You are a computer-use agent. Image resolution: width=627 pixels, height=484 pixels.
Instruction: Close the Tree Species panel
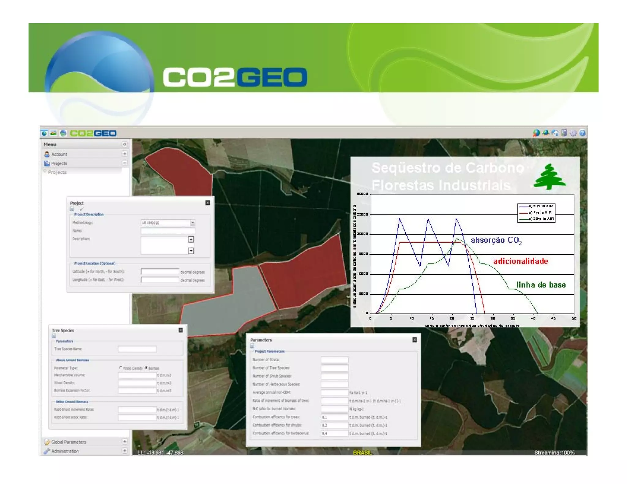click(181, 330)
